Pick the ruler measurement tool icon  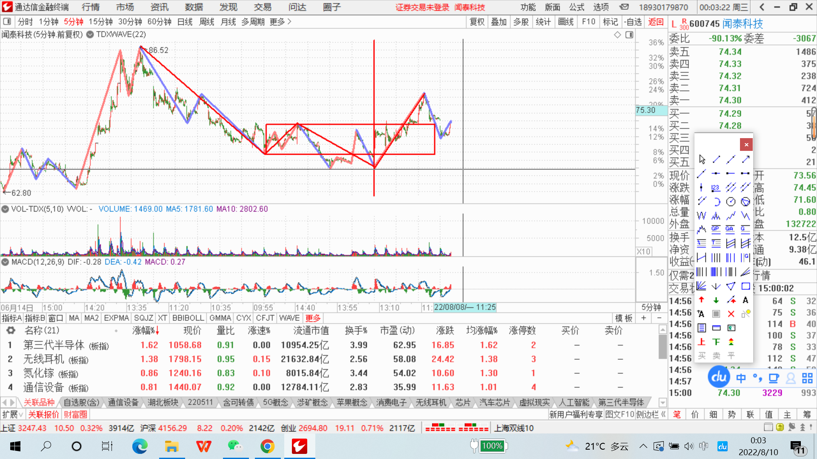[716, 328]
